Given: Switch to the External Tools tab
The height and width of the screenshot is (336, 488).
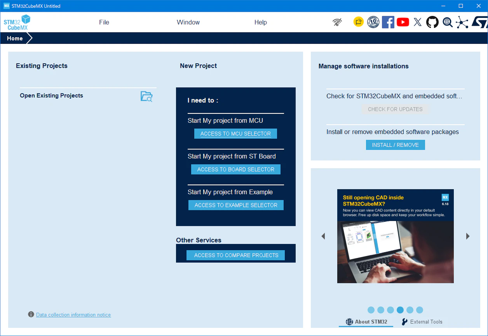Looking at the screenshot, I should (x=422, y=322).
